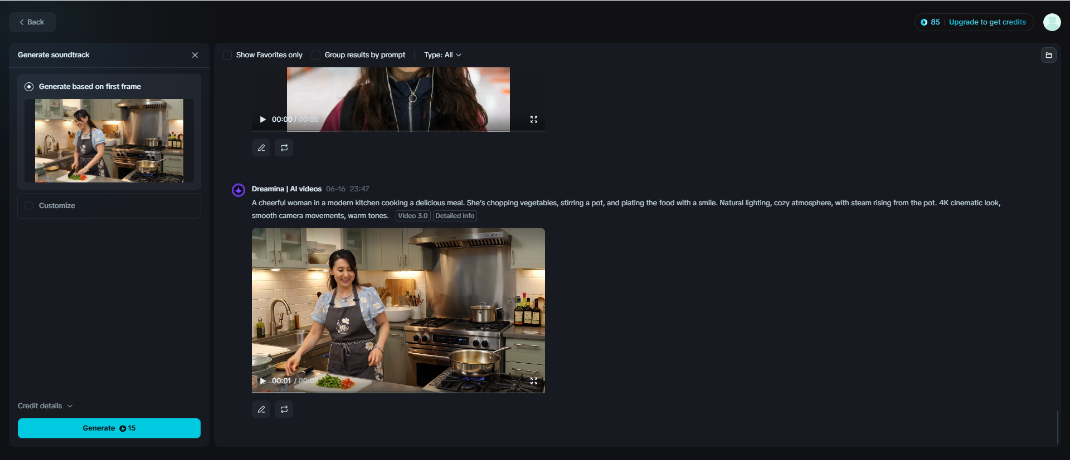Click the kitchen video progress bar

tap(398, 392)
